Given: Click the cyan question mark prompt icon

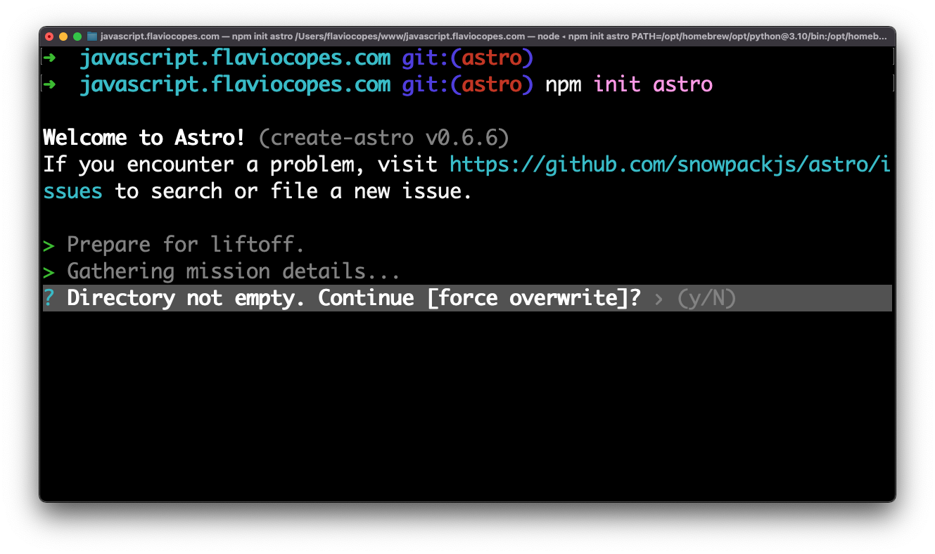Looking at the screenshot, I should pos(49,298).
